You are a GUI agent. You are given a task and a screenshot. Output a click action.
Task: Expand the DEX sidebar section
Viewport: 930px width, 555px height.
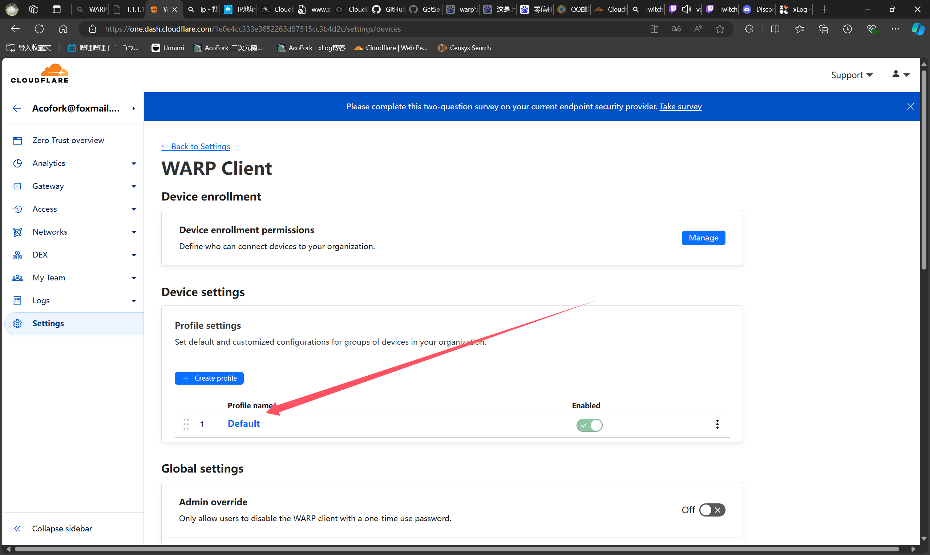(x=133, y=255)
